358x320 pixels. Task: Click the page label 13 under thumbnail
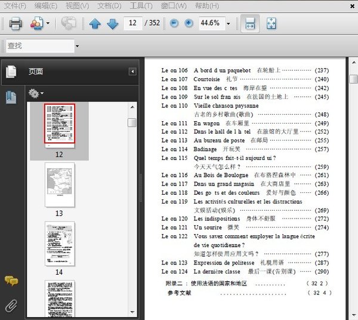click(x=59, y=213)
